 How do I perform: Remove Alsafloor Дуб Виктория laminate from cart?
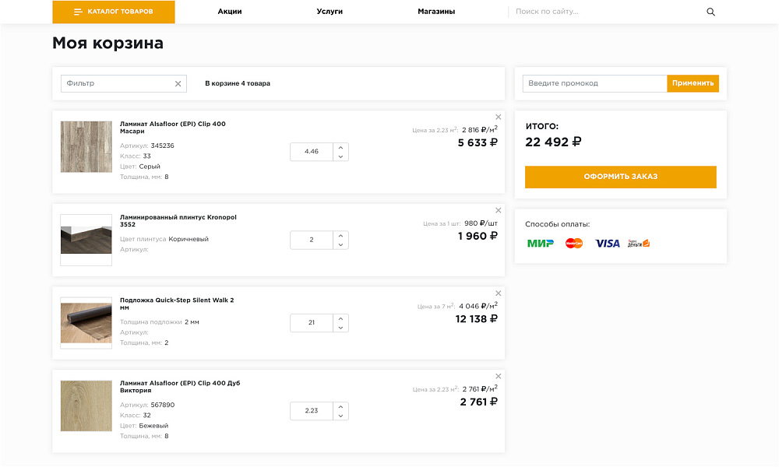click(x=499, y=377)
